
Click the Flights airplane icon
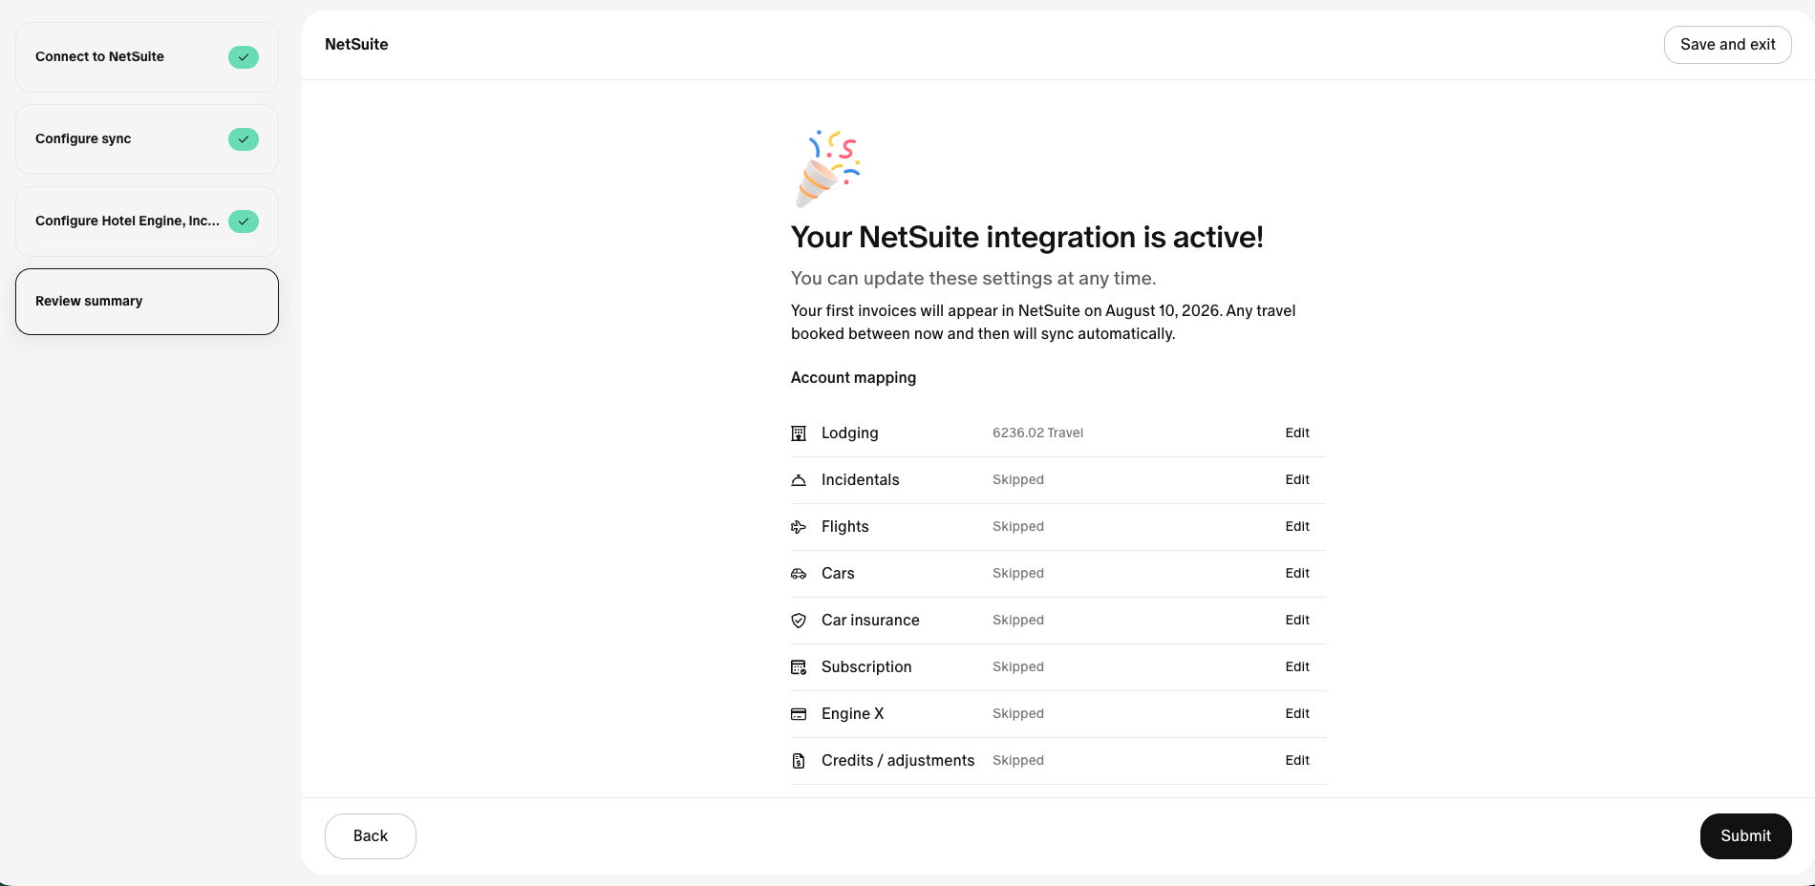tap(799, 527)
